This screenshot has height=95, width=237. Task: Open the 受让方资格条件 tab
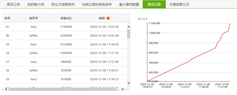pos(63,4)
